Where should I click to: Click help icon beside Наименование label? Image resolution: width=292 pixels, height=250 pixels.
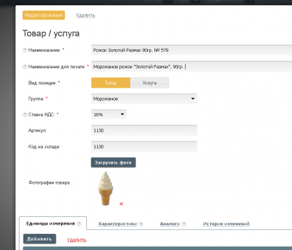pyautogui.click(x=25, y=50)
